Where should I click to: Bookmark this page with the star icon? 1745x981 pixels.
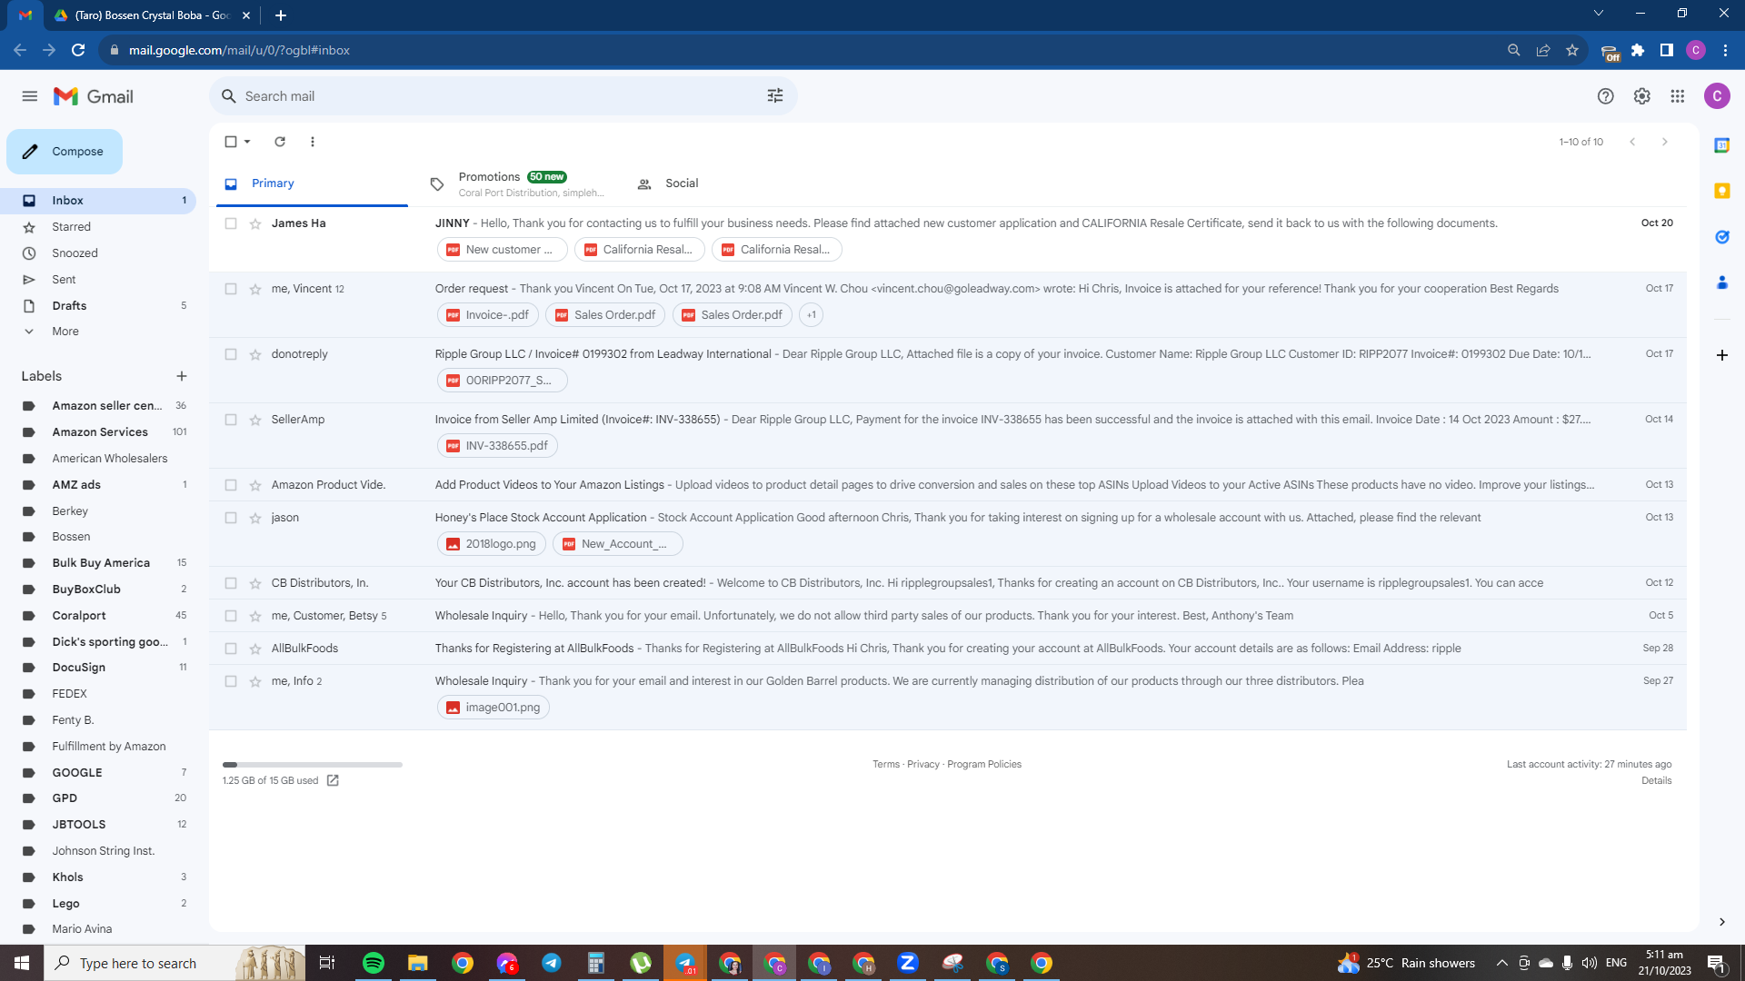(x=1572, y=50)
